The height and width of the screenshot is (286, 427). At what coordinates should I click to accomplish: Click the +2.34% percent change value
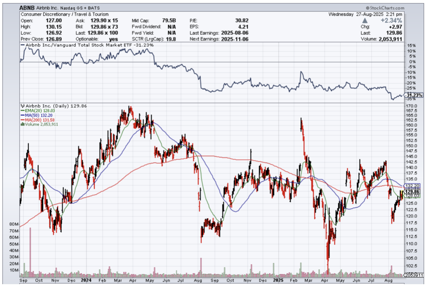[x=391, y=21]
